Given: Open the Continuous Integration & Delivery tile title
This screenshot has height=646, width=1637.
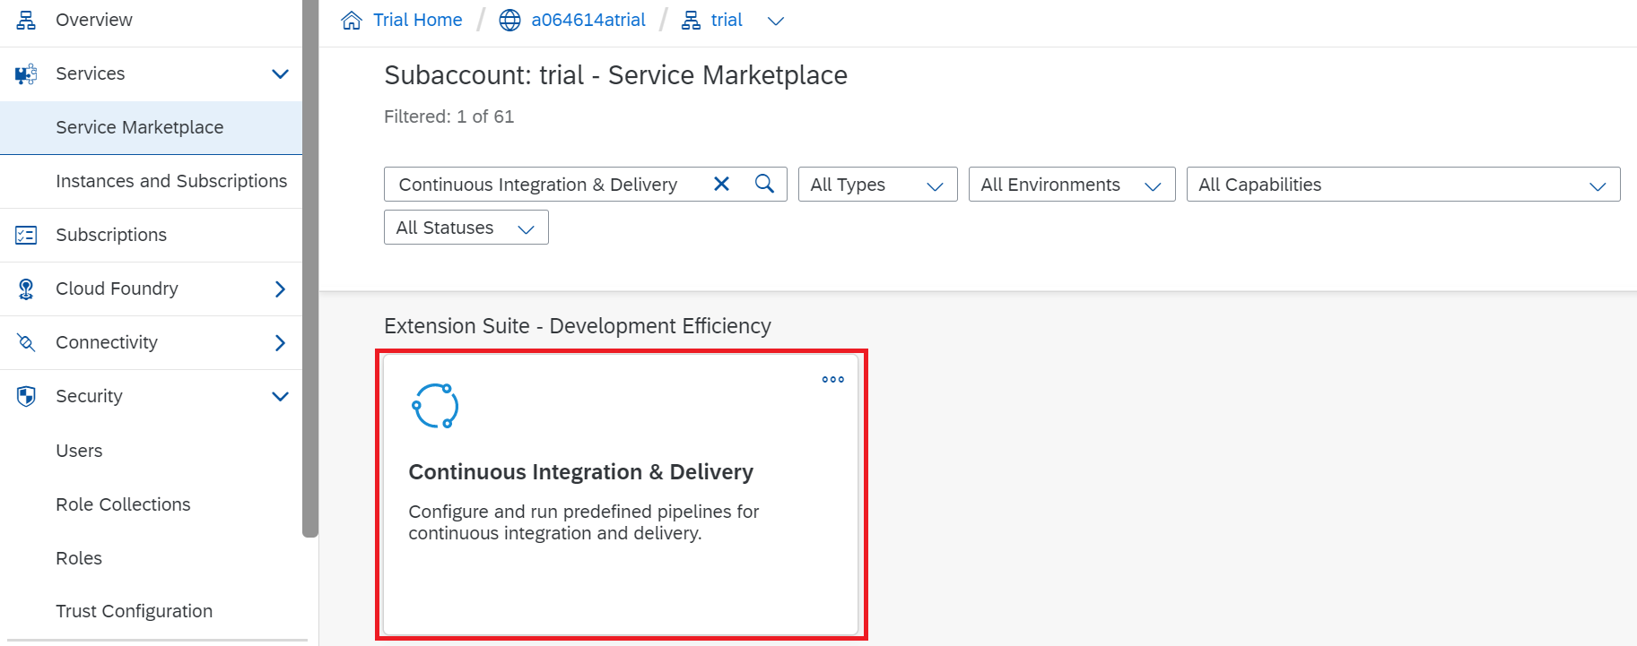Looking at the screenshot, I should pos(580,472).
